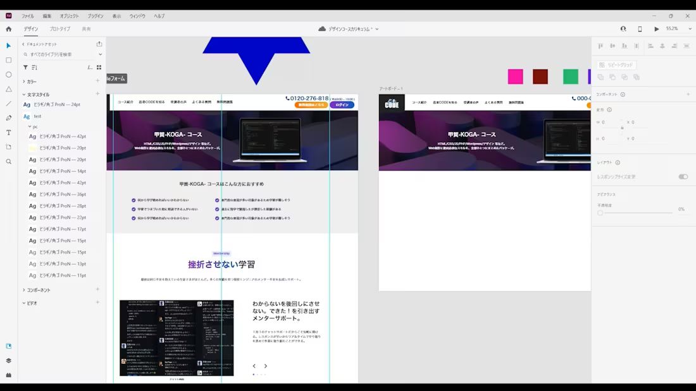Screen dimensions: 696x391
Task: Open the ファイル menu
Action: click(x=27, y=16)
